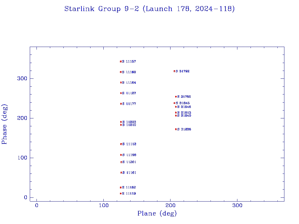299x224 pixels.
Task: Select the red marker beside S 11119
Action: click(121, 194)
